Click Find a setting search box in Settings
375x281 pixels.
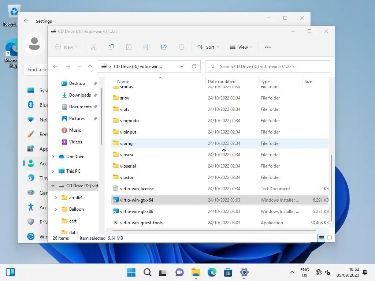36,70
